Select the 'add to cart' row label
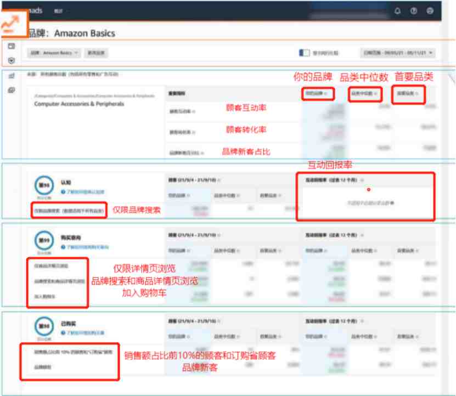 pos(45,297)
